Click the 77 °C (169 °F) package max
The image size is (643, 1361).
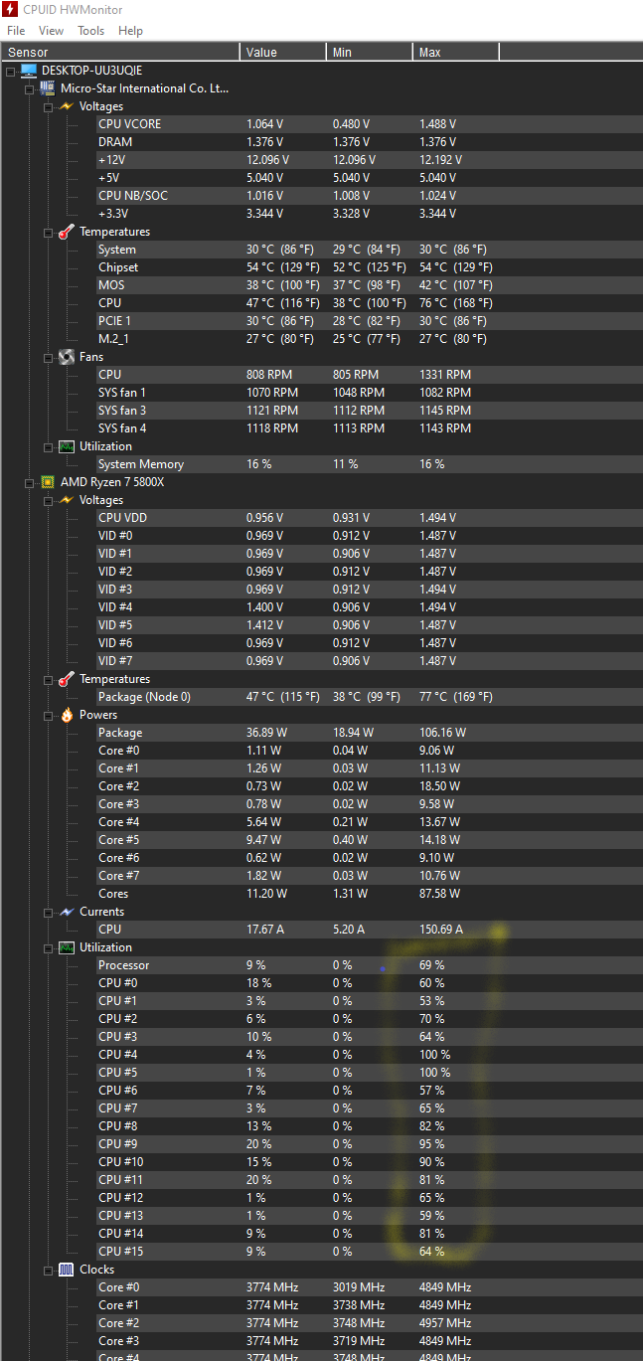pos(455,697)
